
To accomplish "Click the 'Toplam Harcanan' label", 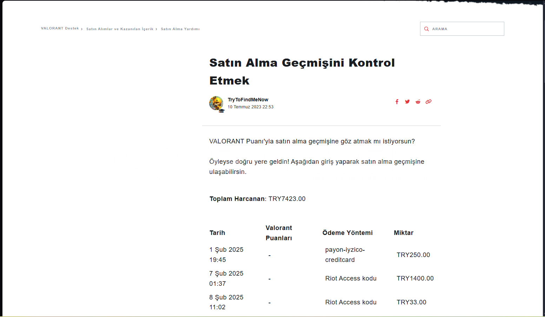I will (x=237, y=199).
